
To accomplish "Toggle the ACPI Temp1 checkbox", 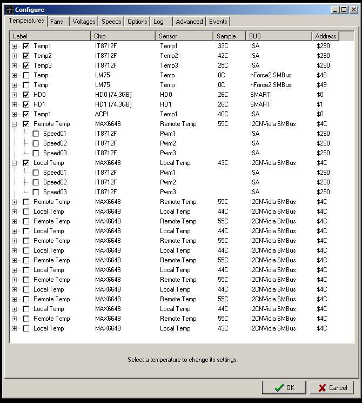I will coord(26,114).
